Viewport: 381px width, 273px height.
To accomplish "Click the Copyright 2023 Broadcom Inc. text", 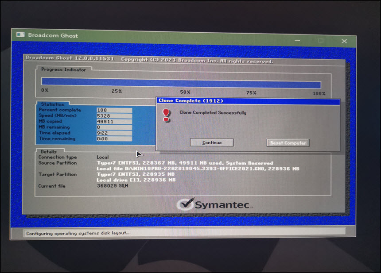I will [x=197, y=61].
